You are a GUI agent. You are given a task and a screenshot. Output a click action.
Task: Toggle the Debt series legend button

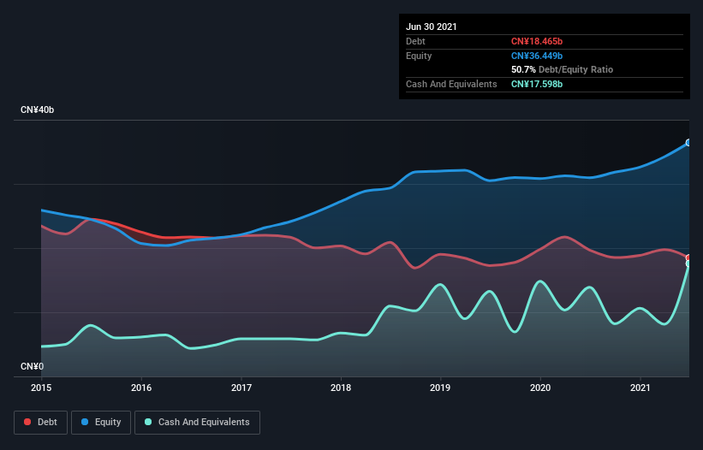40,423
